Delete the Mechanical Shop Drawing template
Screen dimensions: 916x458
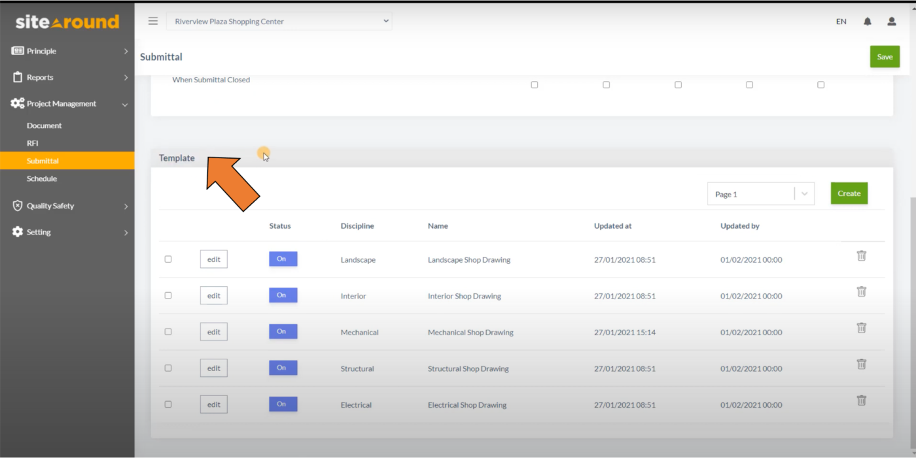[x=862, y=328]
